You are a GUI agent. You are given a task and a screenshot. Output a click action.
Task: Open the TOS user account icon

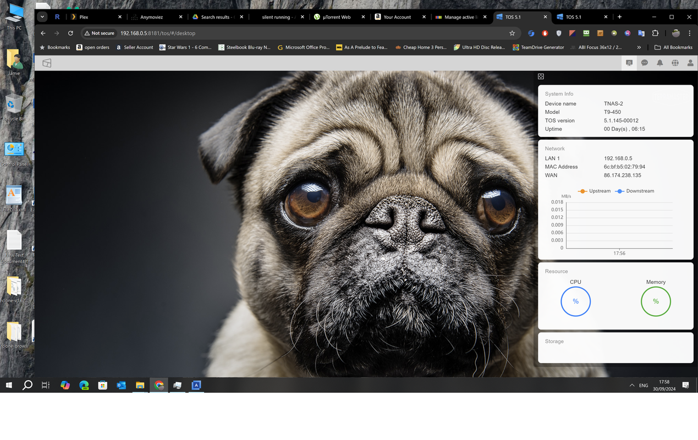[690, 63]
